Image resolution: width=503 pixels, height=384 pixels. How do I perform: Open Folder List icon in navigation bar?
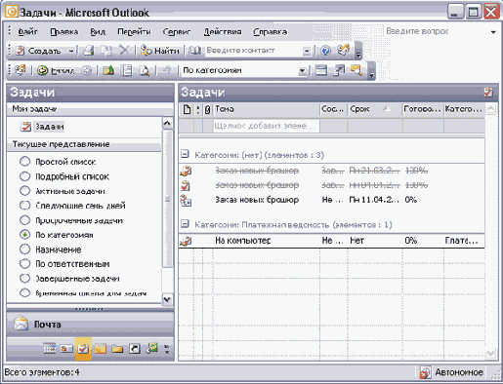pyautogui.click(x=117, y=349)
